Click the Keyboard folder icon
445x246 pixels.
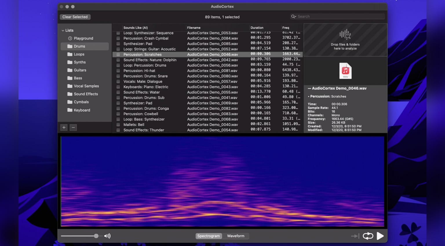tap(70, 110)
